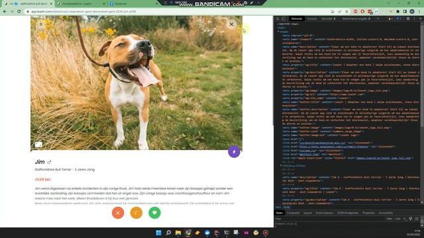Open DevTools more options kebab menu
This screenshot has width=424, height=238.
point(414,19)
